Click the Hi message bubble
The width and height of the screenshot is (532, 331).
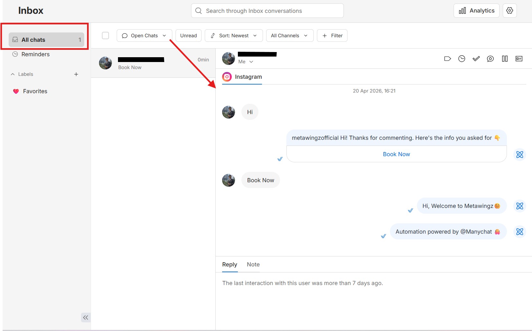click(x=250, y=112)
